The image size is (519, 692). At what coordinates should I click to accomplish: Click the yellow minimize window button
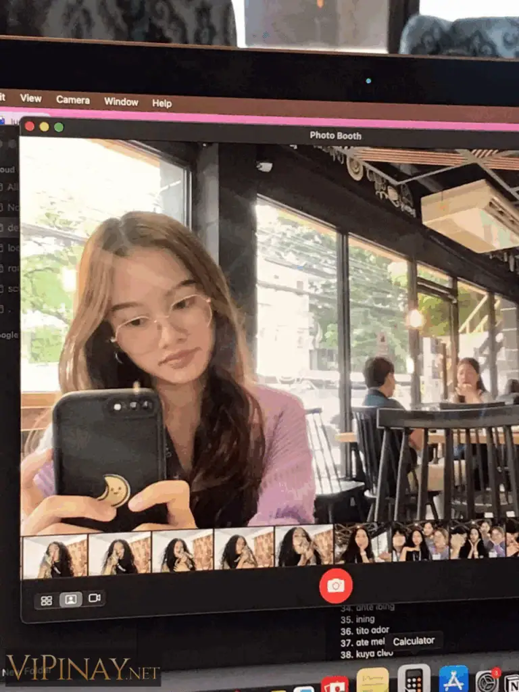(x=44, y=126)
